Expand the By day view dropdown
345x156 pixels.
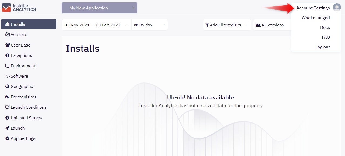click(150, 25)
